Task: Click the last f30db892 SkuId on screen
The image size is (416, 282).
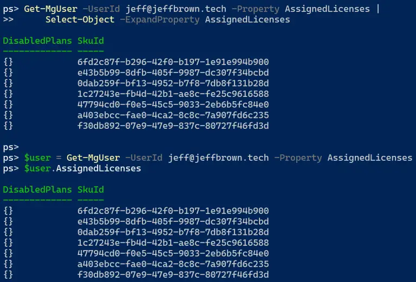Action: point(173,274)
